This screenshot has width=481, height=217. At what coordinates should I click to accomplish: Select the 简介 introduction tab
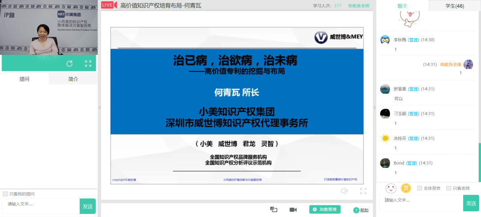pyautogui.click(x=73, y=79)
